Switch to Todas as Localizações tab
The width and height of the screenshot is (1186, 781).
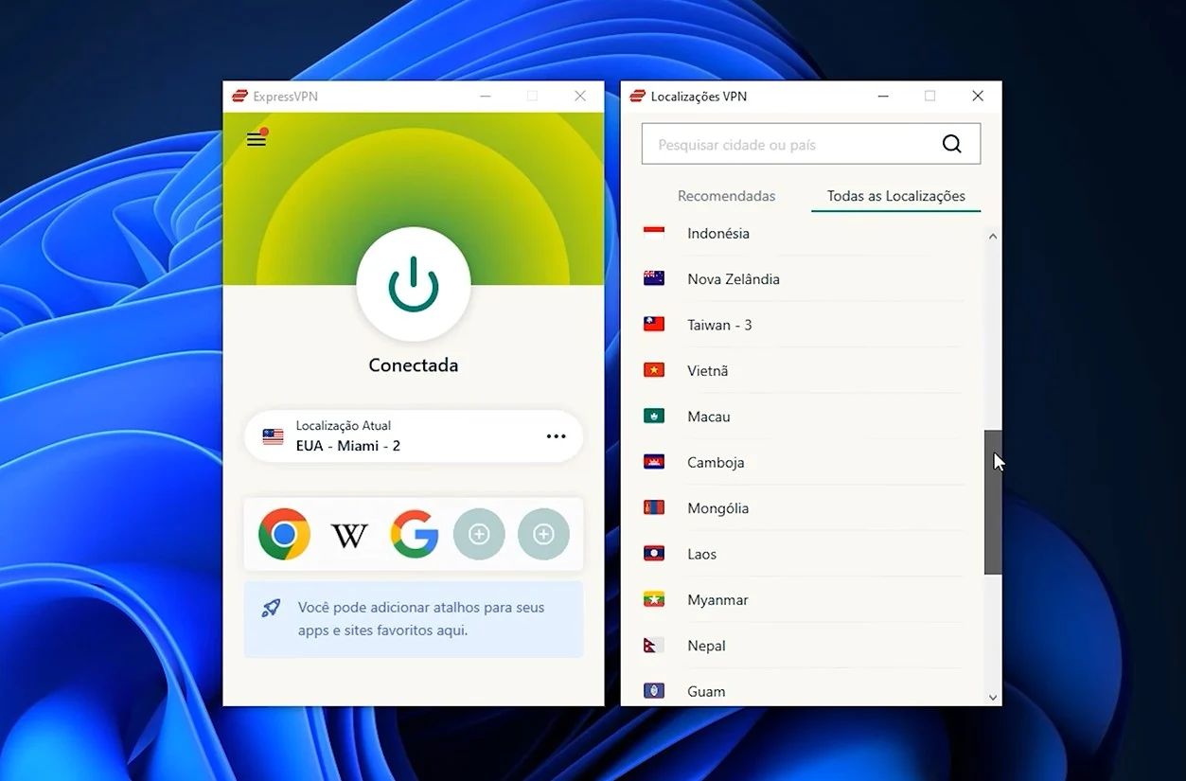pos(896,196)
